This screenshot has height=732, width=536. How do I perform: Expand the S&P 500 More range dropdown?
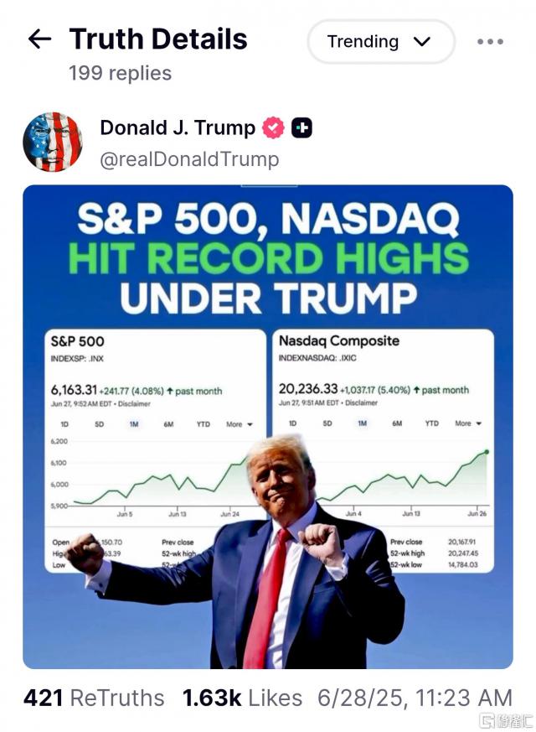[x=239, y=424]
